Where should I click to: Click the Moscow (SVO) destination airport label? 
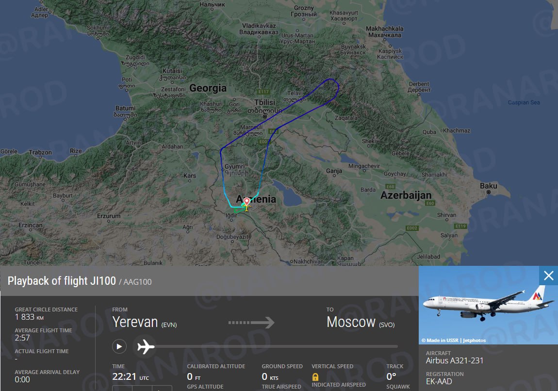coord(361,322)
